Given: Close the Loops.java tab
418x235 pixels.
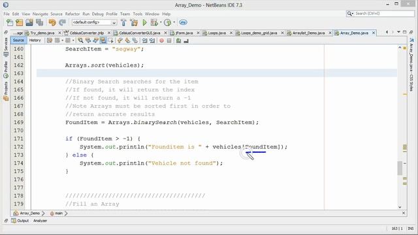Looking at the screenshot, I should coord(231,33).
